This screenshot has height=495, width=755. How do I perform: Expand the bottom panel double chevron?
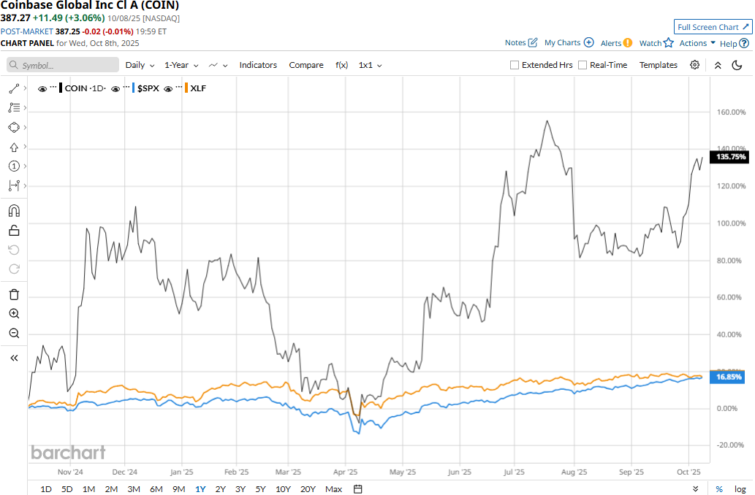(x=696, y=488)
